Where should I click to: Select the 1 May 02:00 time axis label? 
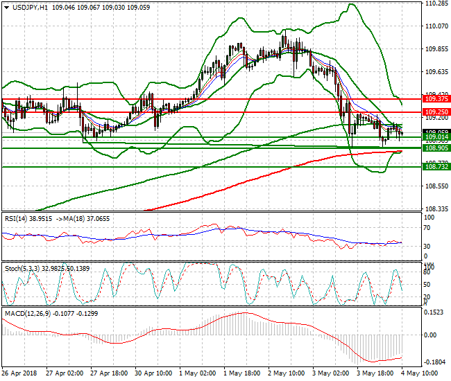(x=197, y=373)
